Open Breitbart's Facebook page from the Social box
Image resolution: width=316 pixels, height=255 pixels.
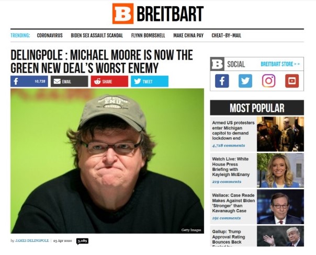click(x=222, y=81)
